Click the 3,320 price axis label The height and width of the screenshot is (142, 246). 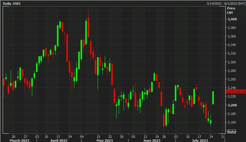(232, 54)
